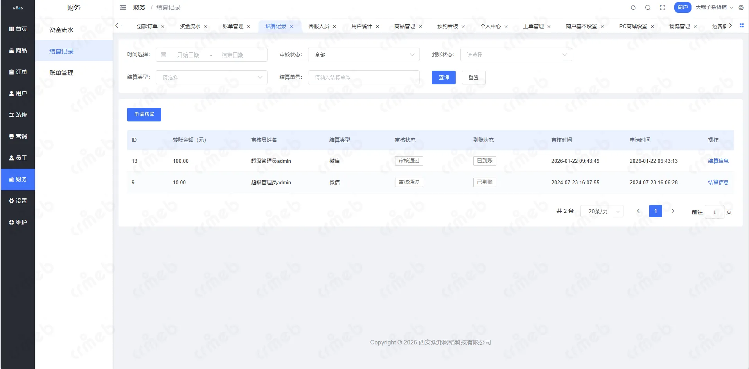The height and width of the screenshot is (369, 749).
Task: Switch to the 工单管理 tab
Action: [533, 26]
